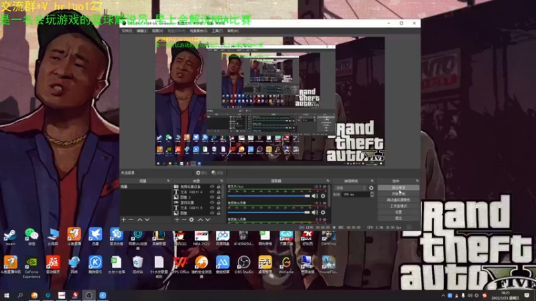Move scene down in the Scenes panel

(147, 220)
